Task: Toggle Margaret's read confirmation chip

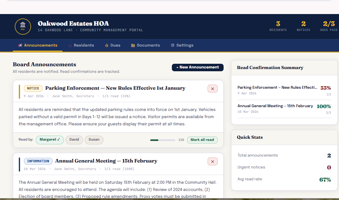Action: [x=50, y=140]
